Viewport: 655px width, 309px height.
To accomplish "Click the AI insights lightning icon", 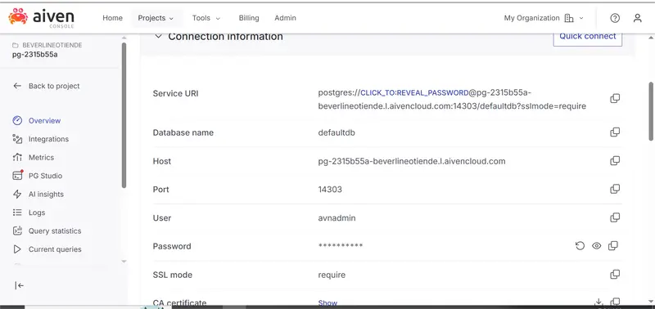I will point(17,194).
